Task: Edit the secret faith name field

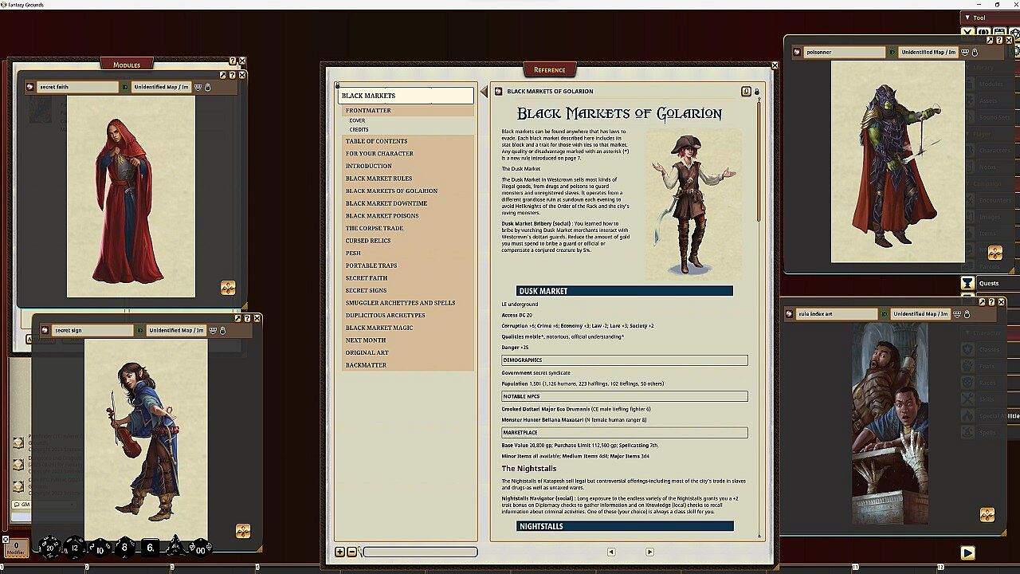Action: (x=77, y=87)
